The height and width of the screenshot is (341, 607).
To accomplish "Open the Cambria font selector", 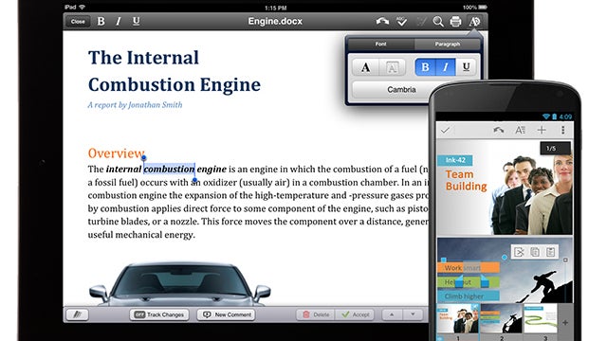I will [x=401, y=90].
